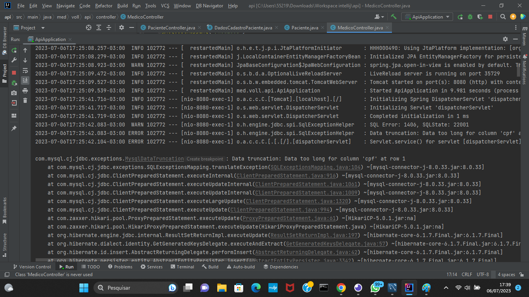Take thread dump camera icon

(x=14, y=93)
